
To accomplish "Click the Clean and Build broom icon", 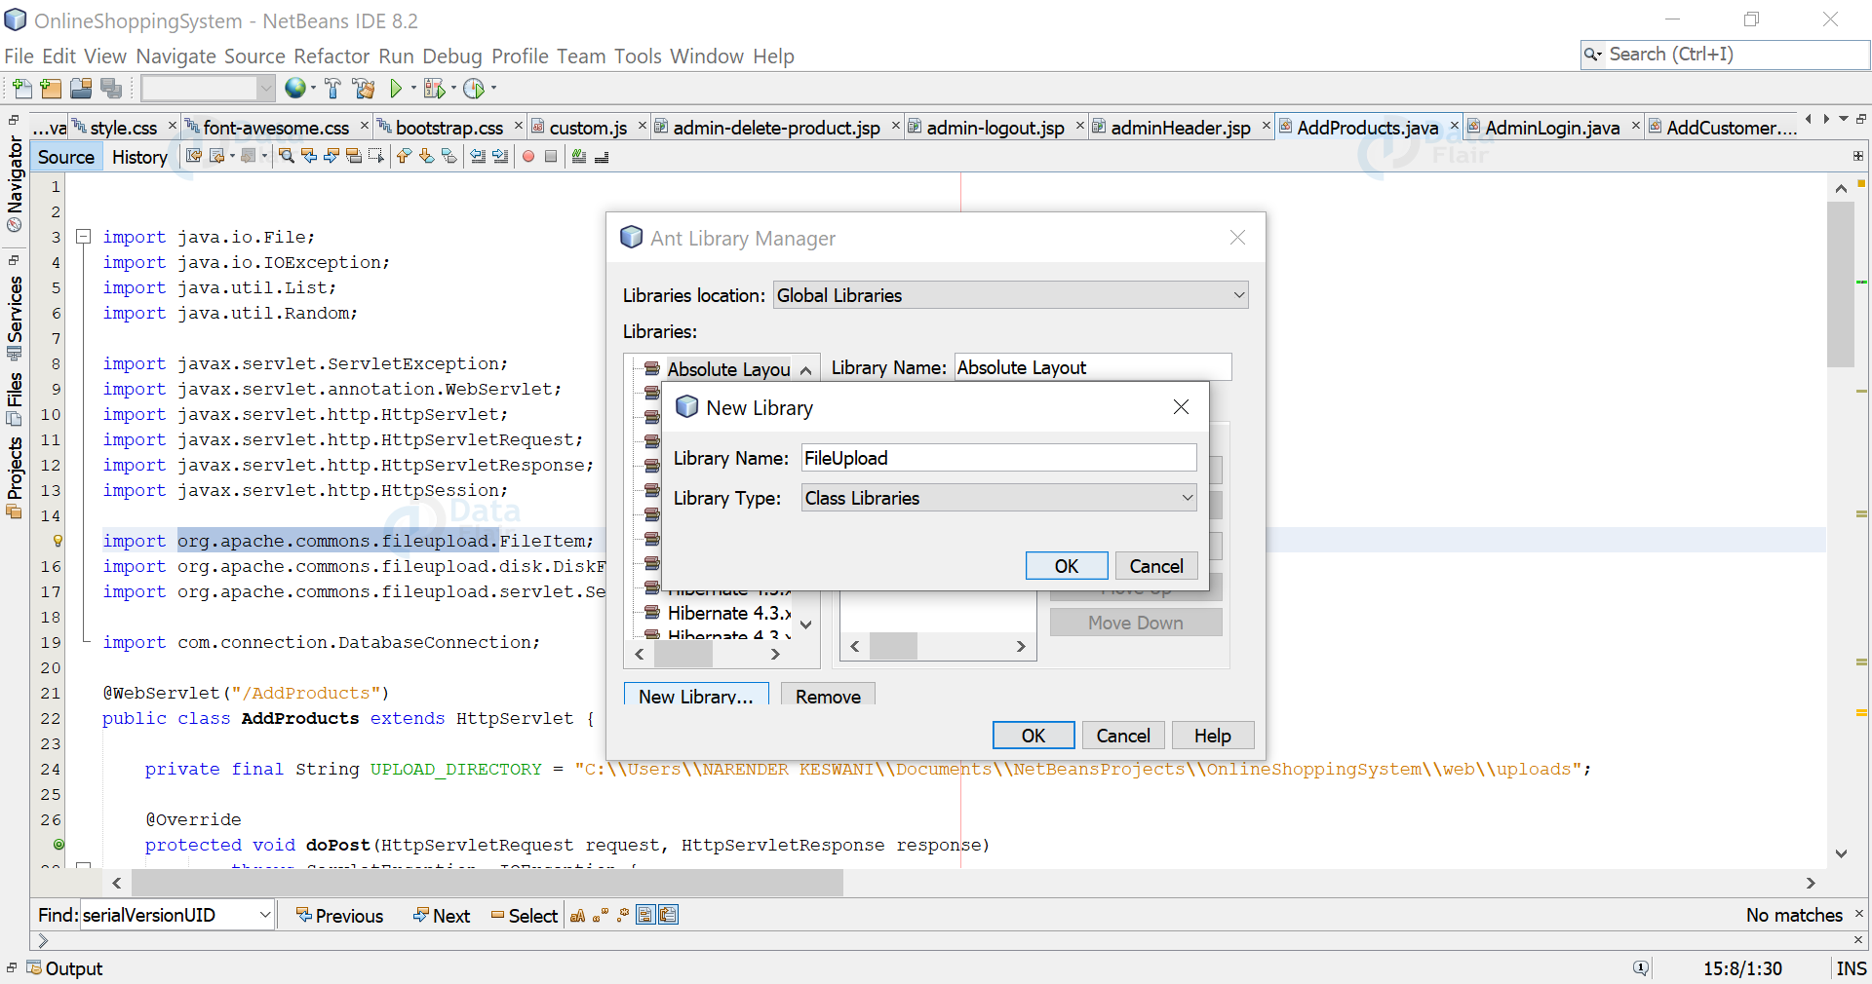I will [x=364, y=89].
